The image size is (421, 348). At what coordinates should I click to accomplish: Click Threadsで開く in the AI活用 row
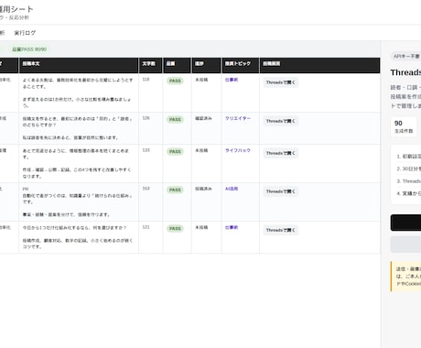tap(281, 191)
